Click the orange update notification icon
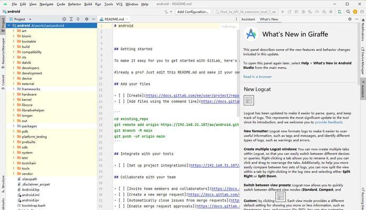Screen dimensions: 366x210 tap(355, 12)
